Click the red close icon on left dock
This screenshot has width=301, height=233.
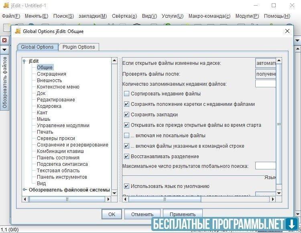(4, 40)
